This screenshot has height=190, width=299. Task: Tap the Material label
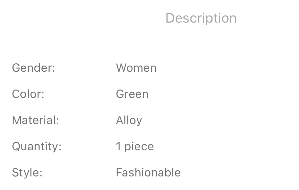[35, 120]
